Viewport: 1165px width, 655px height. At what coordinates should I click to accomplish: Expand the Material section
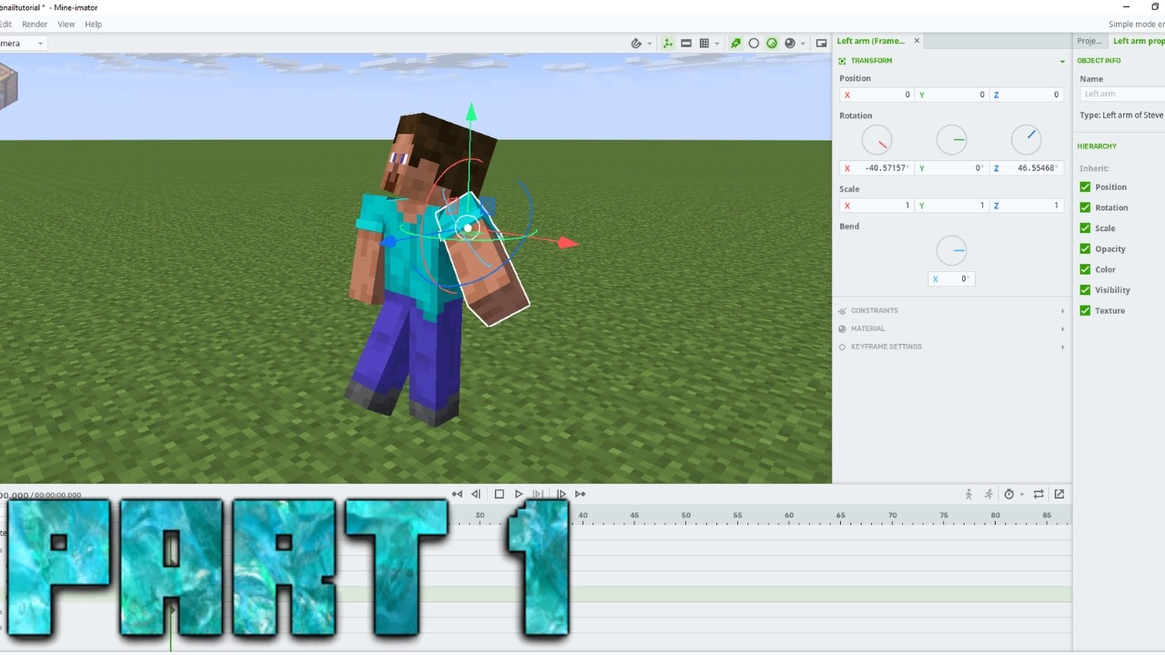tap(951, 329)
